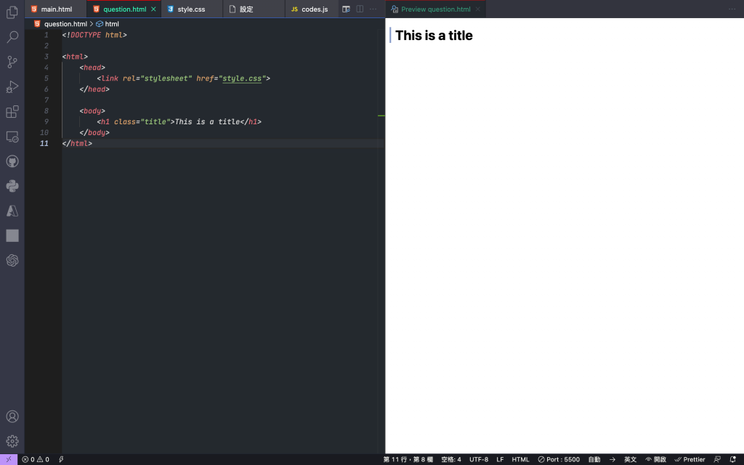
Task: Click the 自動 status bar item
Action: pyautogui.click(x=594, y=459)
